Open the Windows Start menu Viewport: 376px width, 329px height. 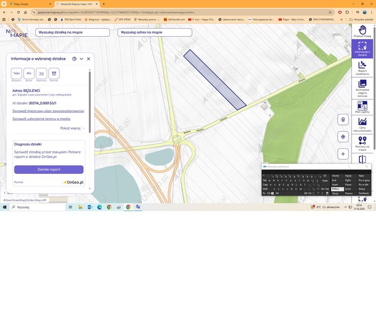pos(5,207)
